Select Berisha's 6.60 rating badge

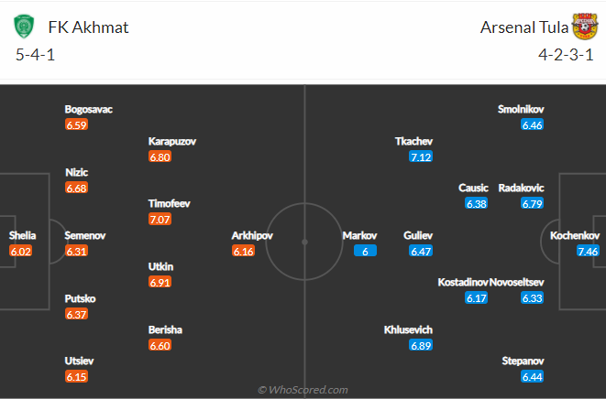(160, 345)
